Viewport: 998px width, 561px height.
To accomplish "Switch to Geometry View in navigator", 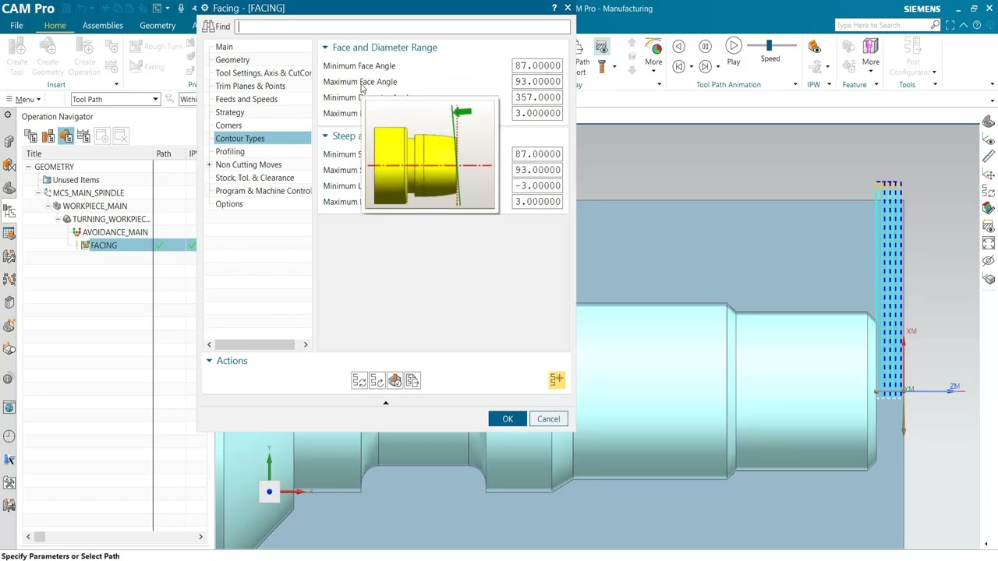I will (66, 136).
